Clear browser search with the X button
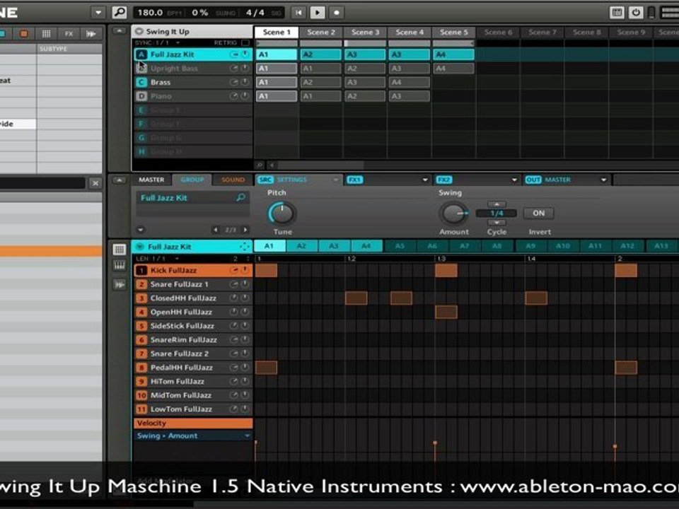This screenshot has height=509, width=679. (95, 183)
